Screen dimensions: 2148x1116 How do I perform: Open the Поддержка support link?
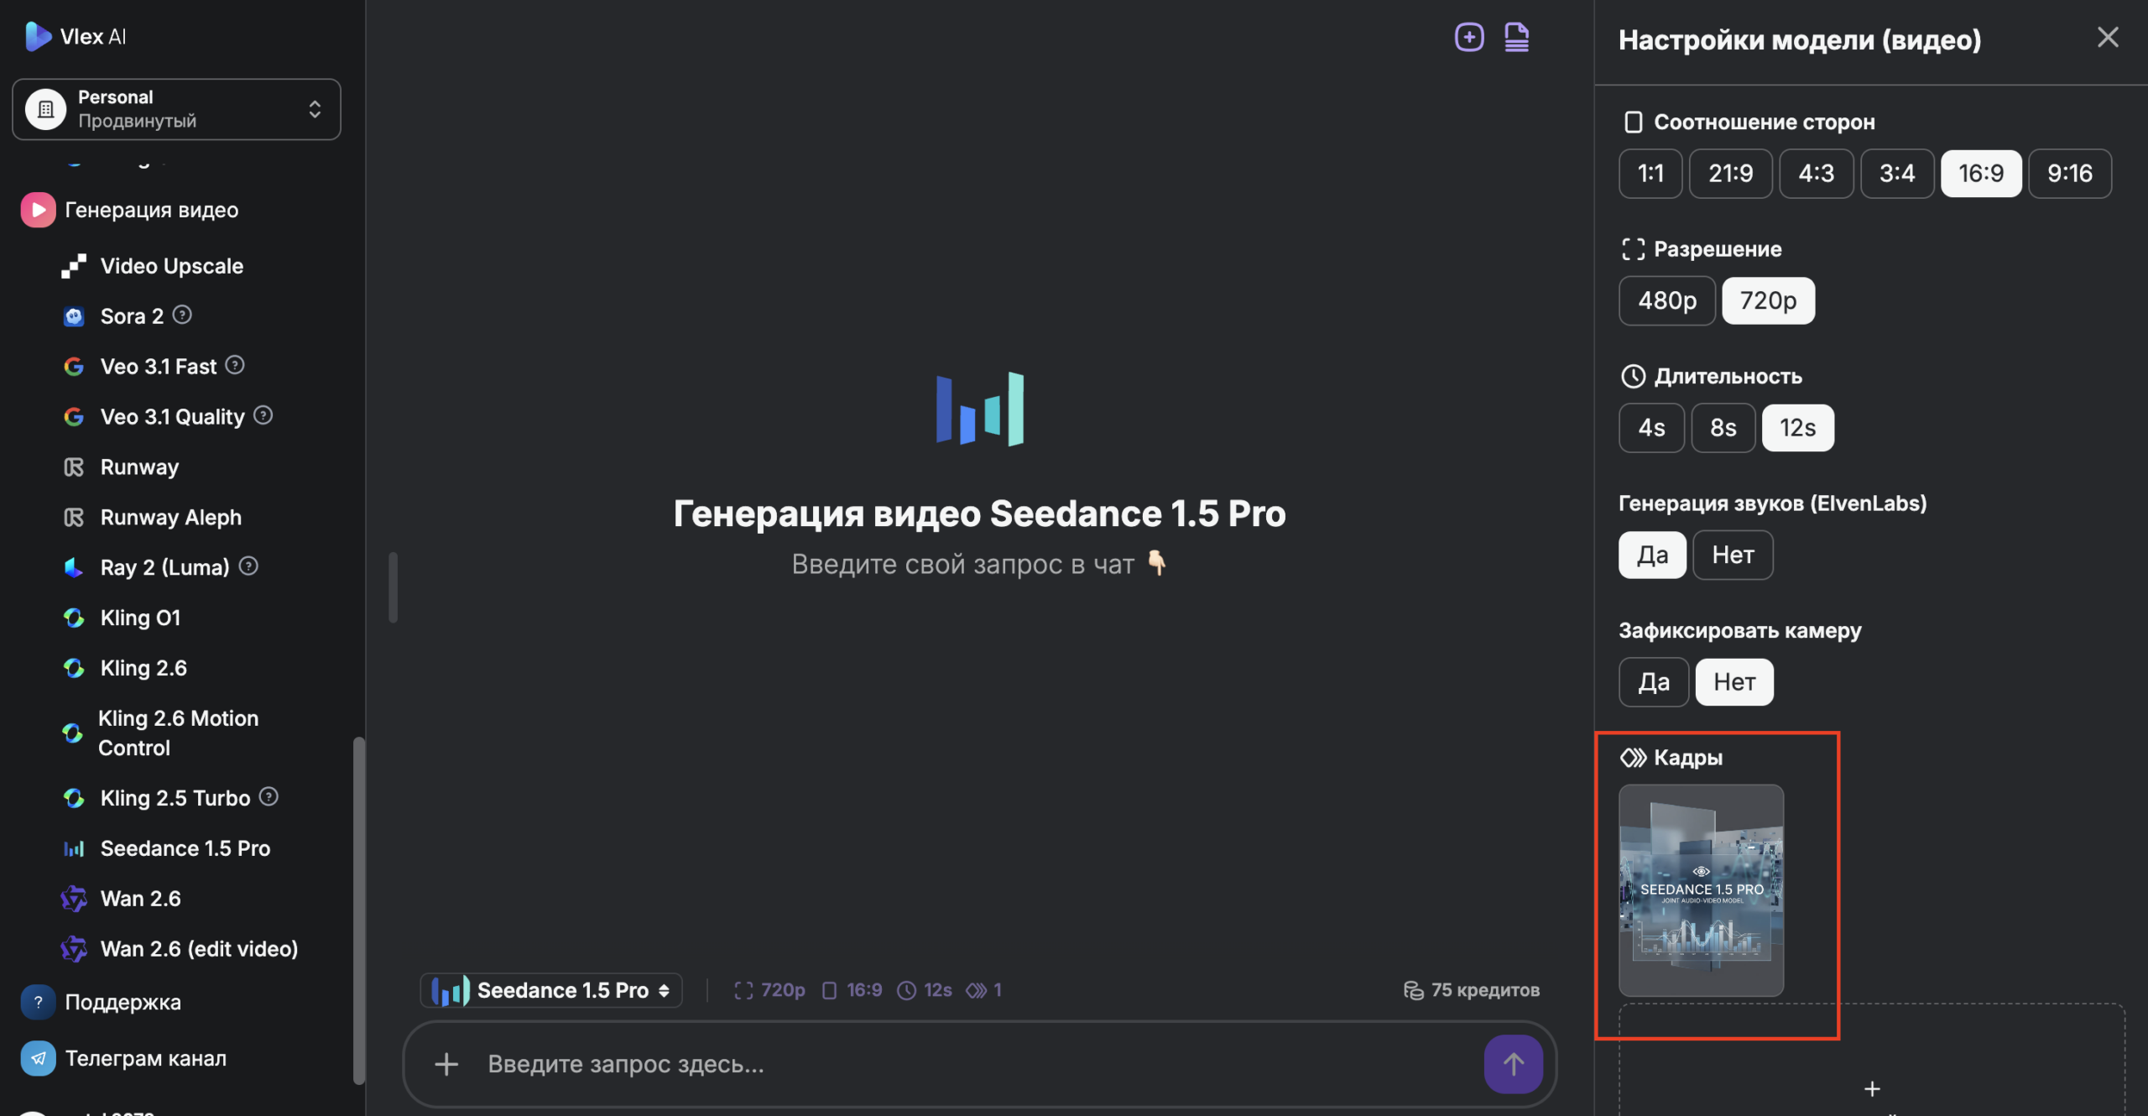pos(123,1002)
